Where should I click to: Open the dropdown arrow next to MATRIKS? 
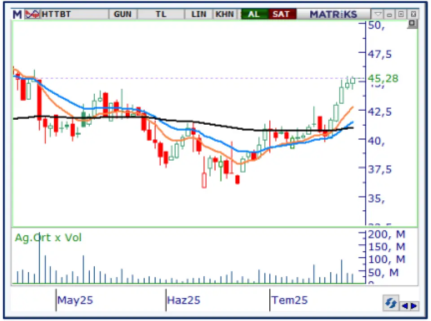(378, 14)
